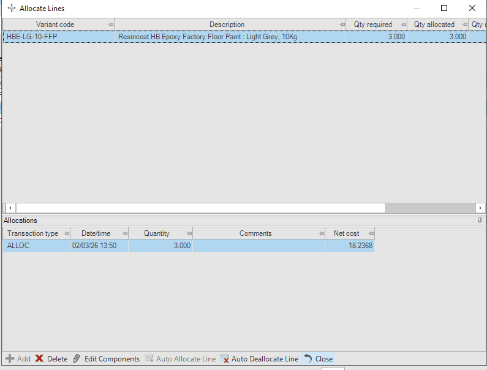Close the window with the X button
Screen dimensions: 487x370
(472, 8)
